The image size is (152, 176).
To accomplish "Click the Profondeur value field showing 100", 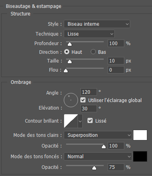I will pos(116,44).
